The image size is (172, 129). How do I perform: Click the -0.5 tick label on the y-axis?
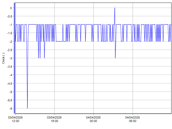pos(9,16)
